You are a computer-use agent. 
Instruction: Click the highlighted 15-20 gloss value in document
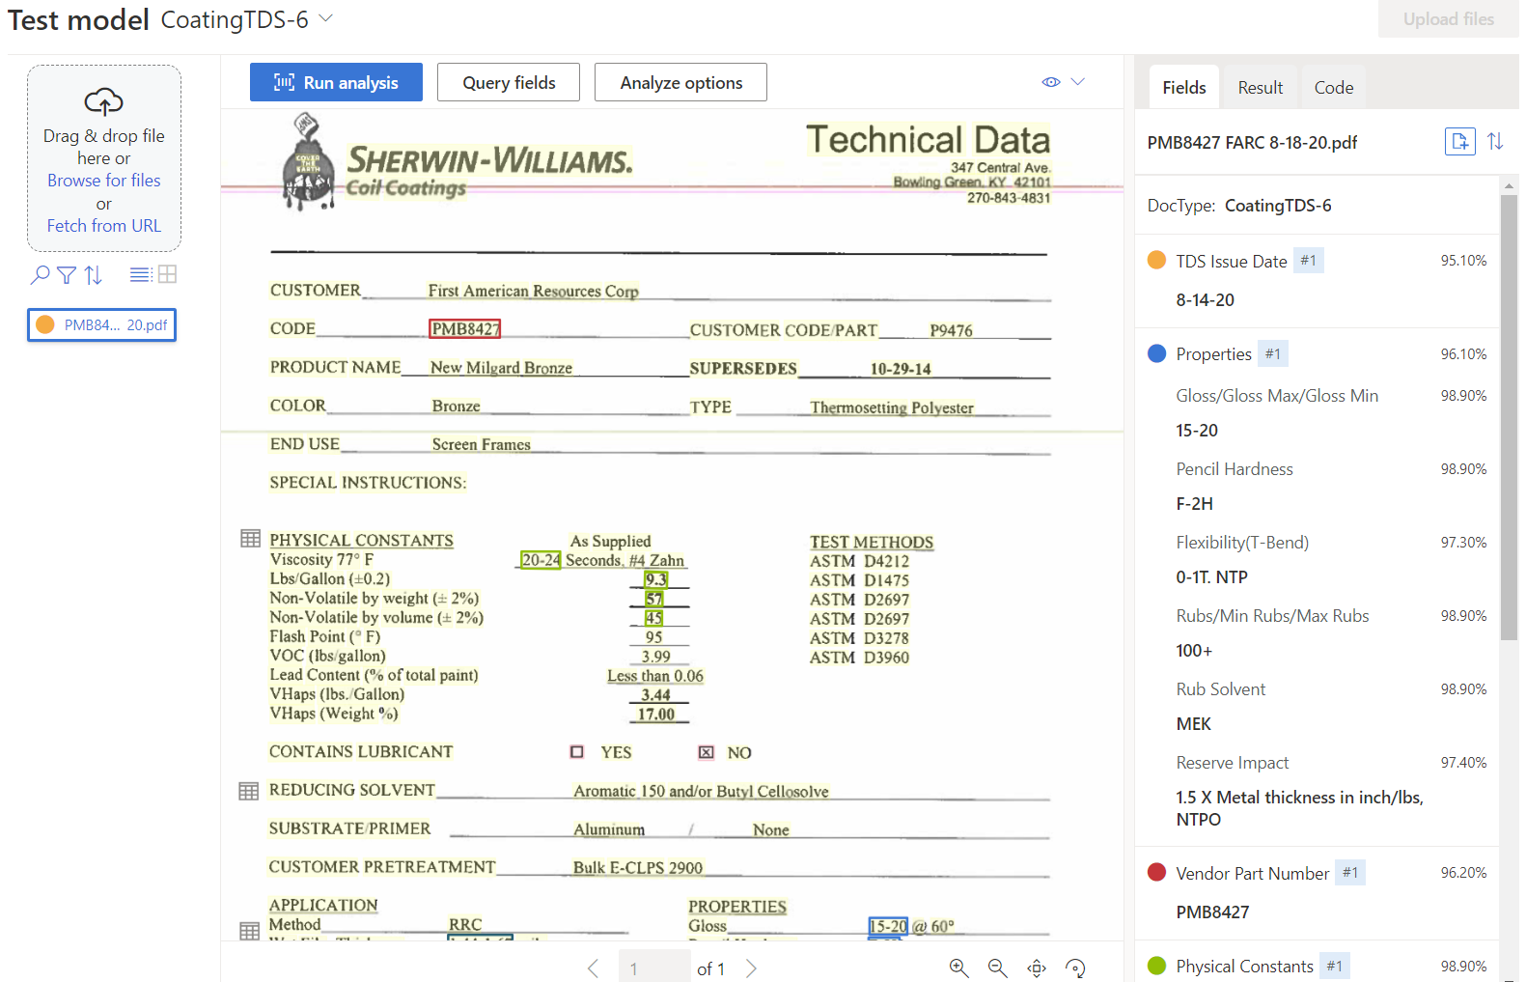click(888, 926)
